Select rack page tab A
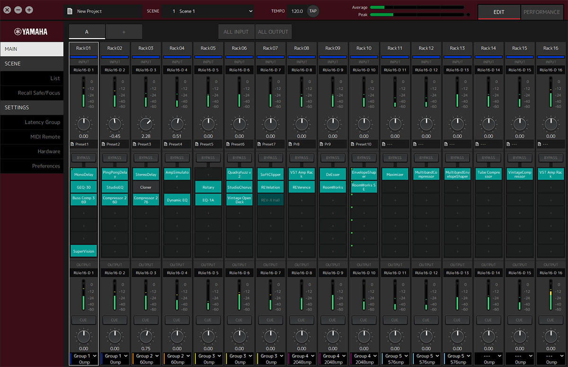This screenshot has height=367, width=568. coord(87,32)
